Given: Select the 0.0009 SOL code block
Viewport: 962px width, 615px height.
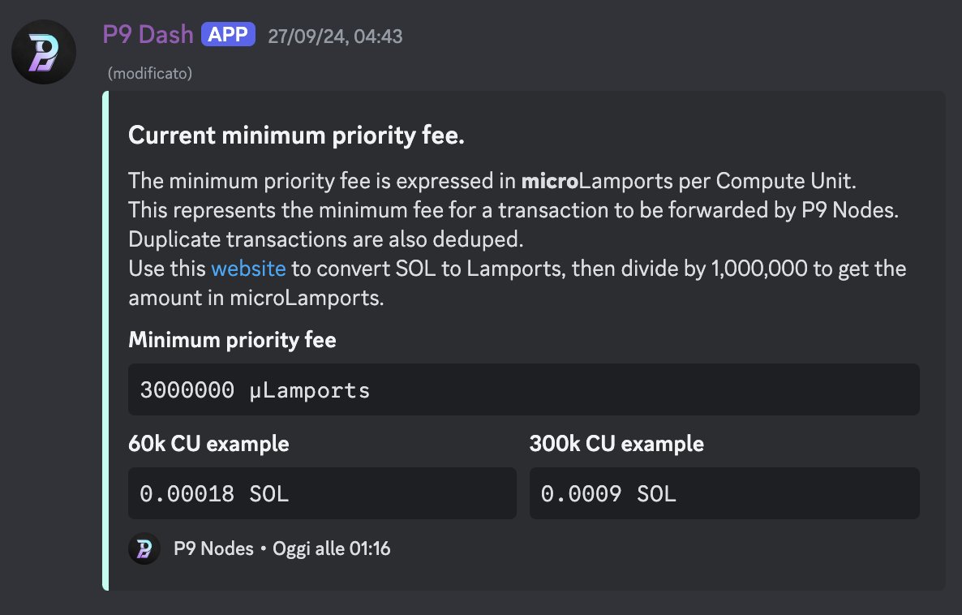Looking at the screenshot, I should pos(724,493).
